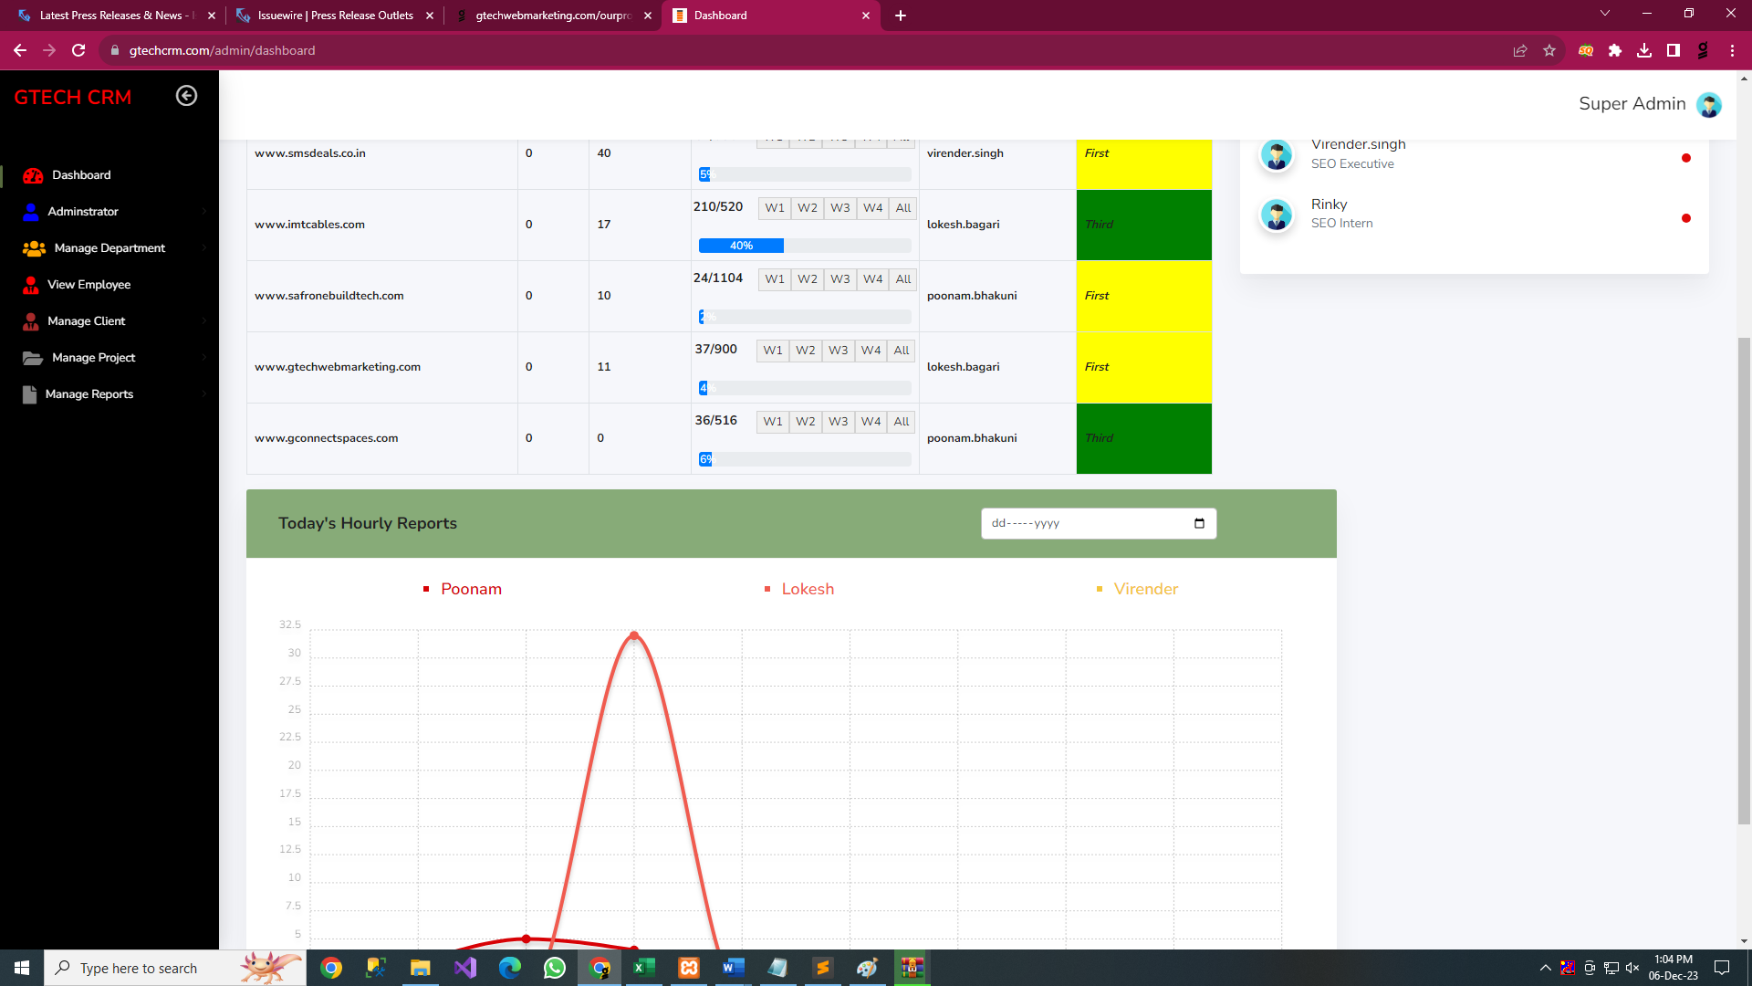The width and height of the screenshot is (1752, 986).
Task: Click the 40% progress bar for www.imtcables.com
Action: [740, 246]
